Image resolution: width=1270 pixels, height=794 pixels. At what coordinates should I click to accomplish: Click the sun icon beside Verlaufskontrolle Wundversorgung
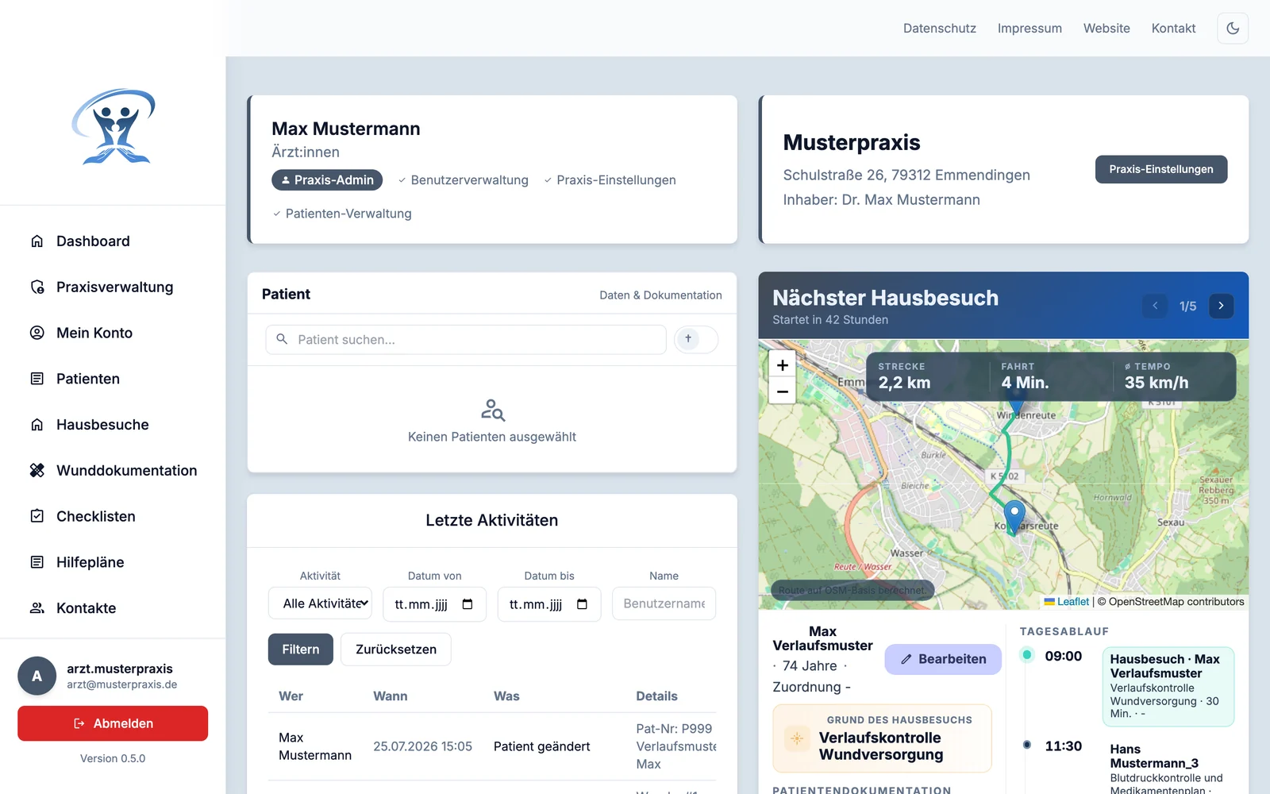[797, 738]
